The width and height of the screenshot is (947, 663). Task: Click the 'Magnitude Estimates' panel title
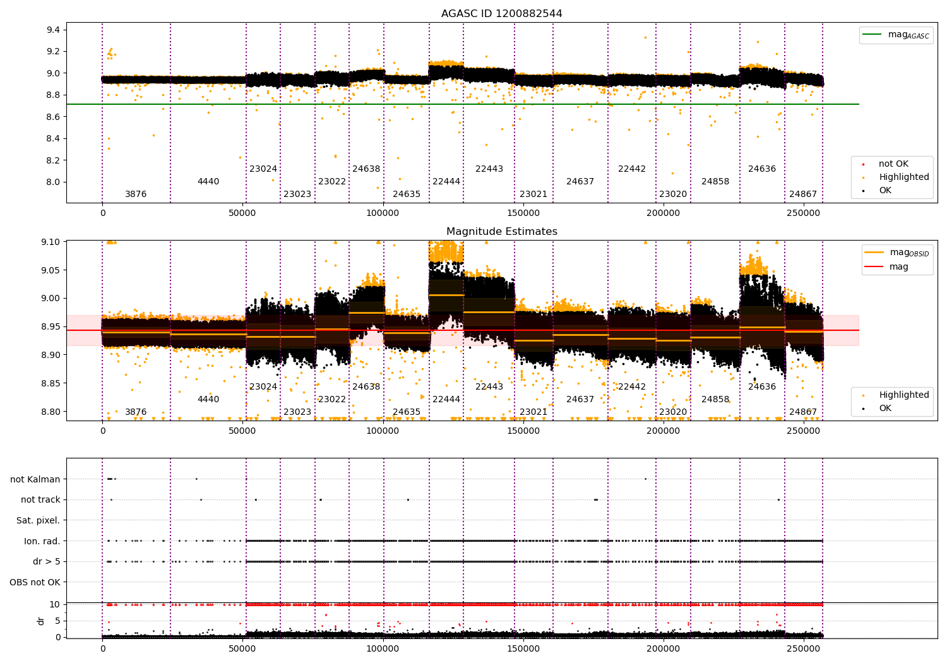pyautogui.click(x=501, y=232)
